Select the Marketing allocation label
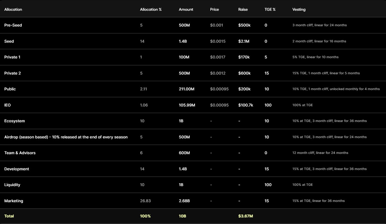The width and height of the screenshot is (386, 224). click(x=14, y=201)
